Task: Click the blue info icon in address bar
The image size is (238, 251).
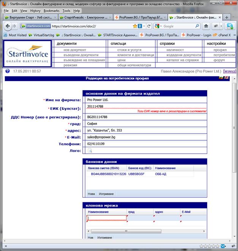Action: coord(140,26)
